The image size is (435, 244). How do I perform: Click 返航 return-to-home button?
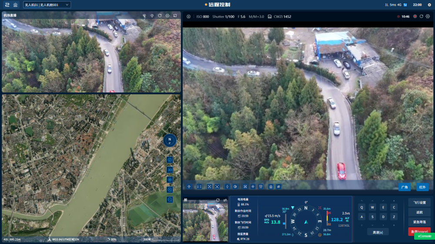tap(419, 212)
